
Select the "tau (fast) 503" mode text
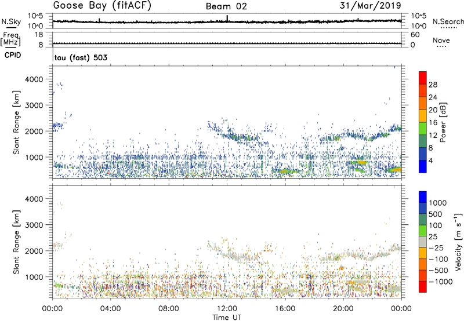pos(81,57)
